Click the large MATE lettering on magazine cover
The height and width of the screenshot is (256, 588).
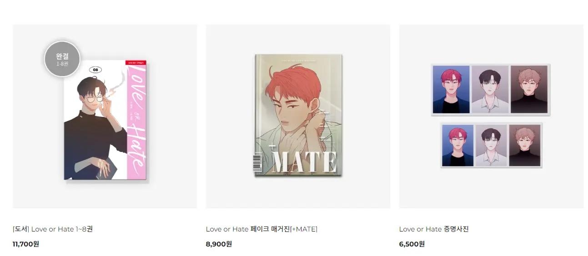tap(305, 162)
